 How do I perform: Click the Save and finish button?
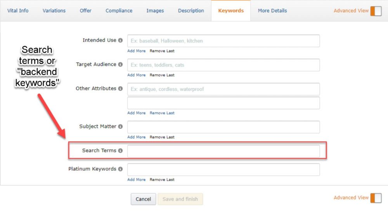(180, 199)
